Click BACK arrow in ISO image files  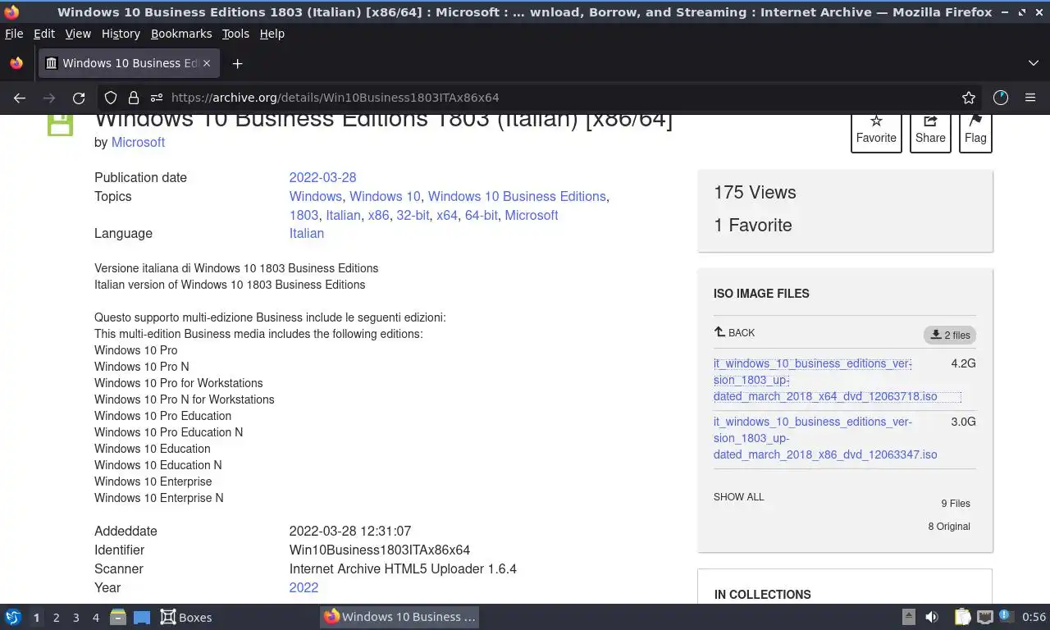point(734,332)
